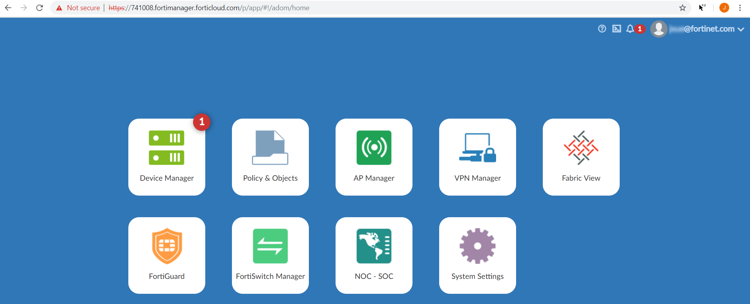Launch the AP Manager module

374,157
